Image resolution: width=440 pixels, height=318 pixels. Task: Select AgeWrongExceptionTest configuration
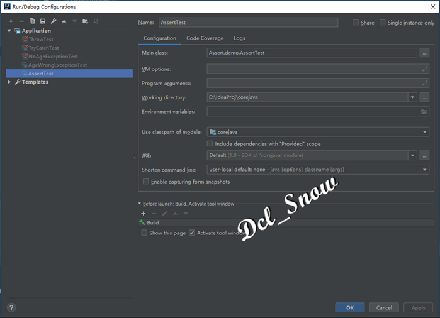(57, 65)
